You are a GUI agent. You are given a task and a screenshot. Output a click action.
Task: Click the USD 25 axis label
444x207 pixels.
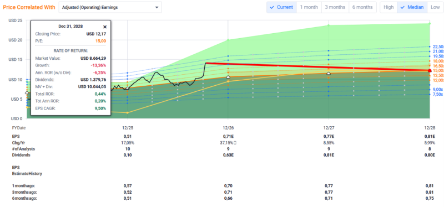[15, 20]
